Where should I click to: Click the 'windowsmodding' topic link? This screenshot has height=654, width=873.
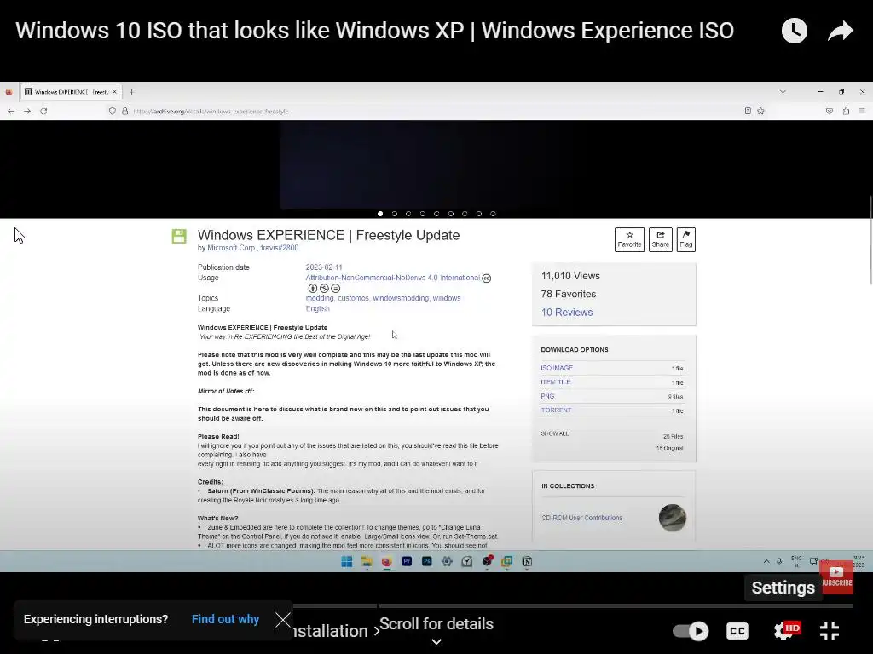[x=401, y=298]
